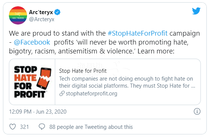This screenshot has height=137, width=209.
Task: Open the Arc'teryx rainbow profile avatar
Action: pyautogui.click(x=18, y=15)
